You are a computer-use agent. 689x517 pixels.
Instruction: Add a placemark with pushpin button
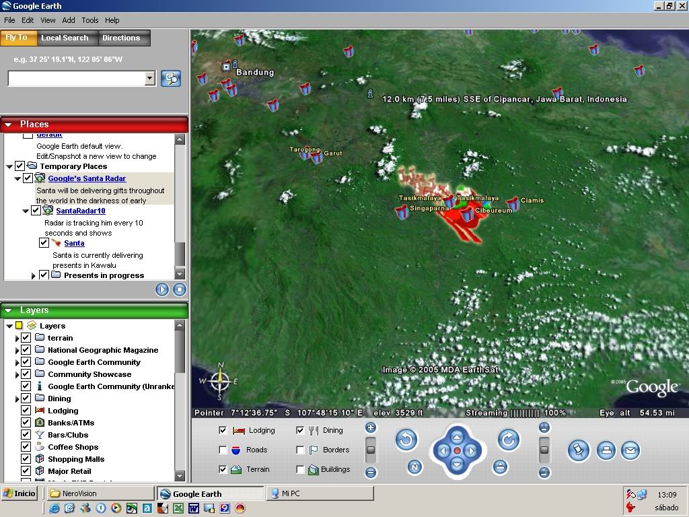tap(578, 450)
